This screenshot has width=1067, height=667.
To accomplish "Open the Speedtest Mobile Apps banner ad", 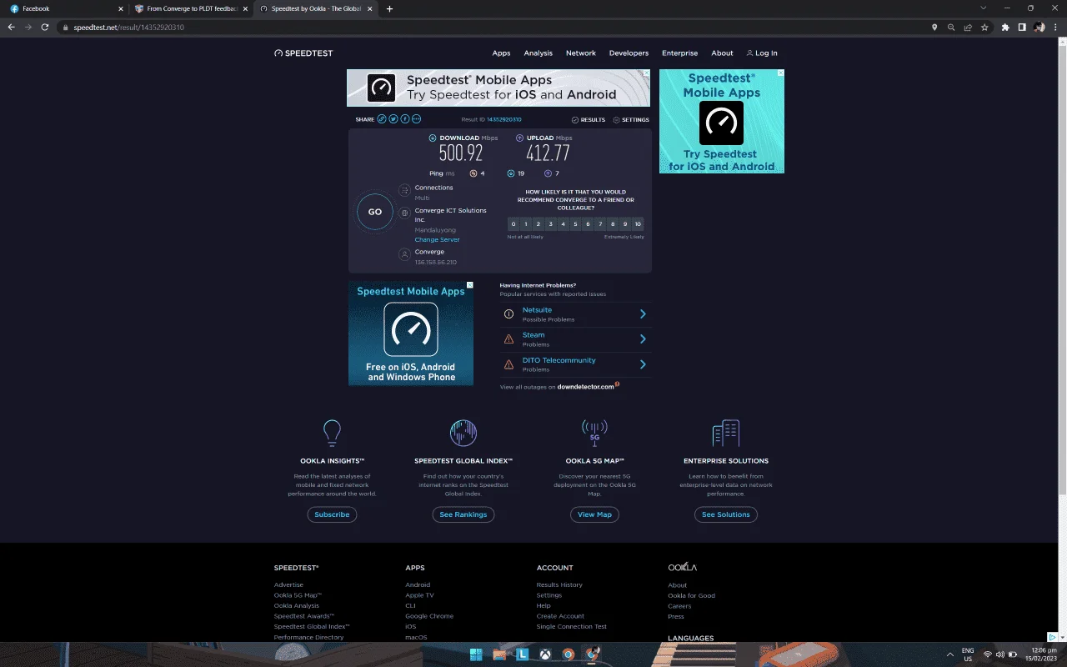I will click(498, 88).
